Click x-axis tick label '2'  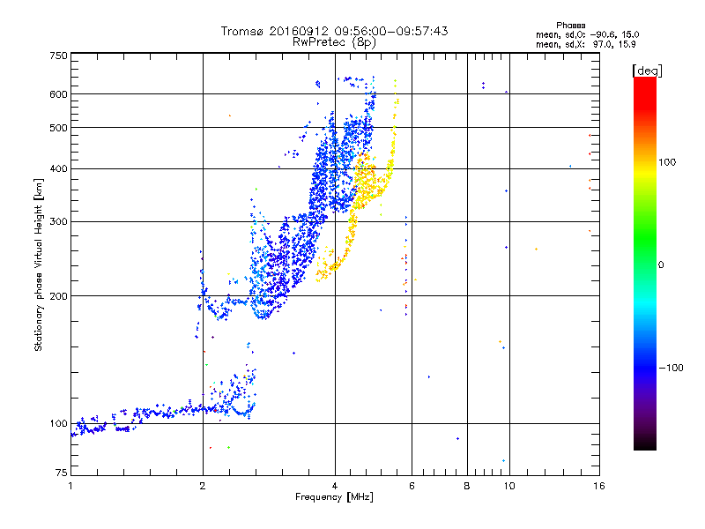[203, 486]
